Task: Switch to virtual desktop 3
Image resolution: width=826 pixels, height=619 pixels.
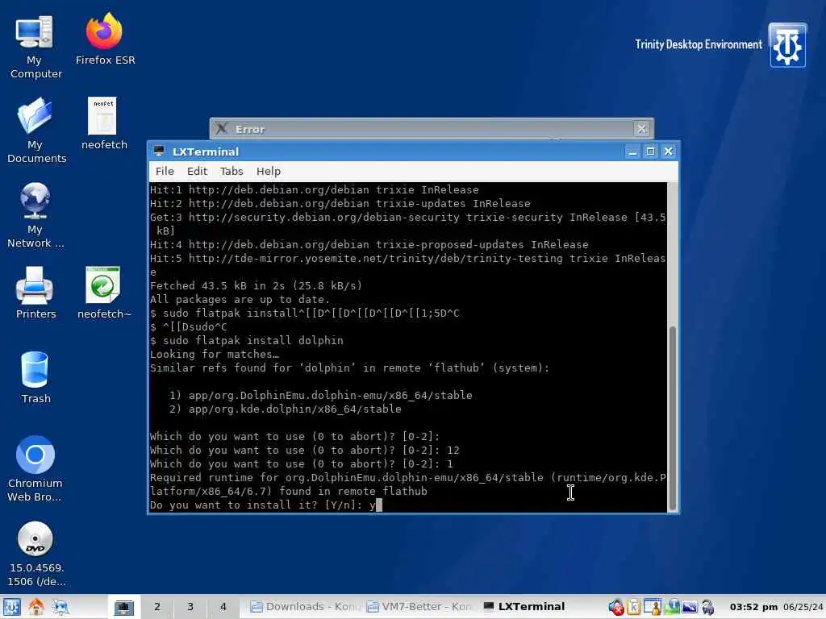Action: [190, 607]
